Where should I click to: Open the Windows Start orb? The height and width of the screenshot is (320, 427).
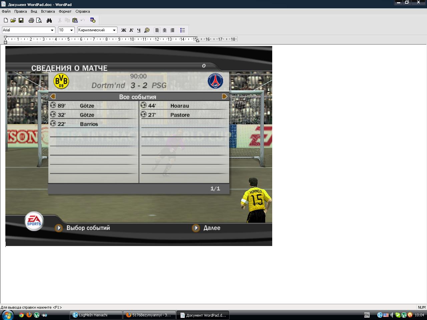(x=7, y=315)
